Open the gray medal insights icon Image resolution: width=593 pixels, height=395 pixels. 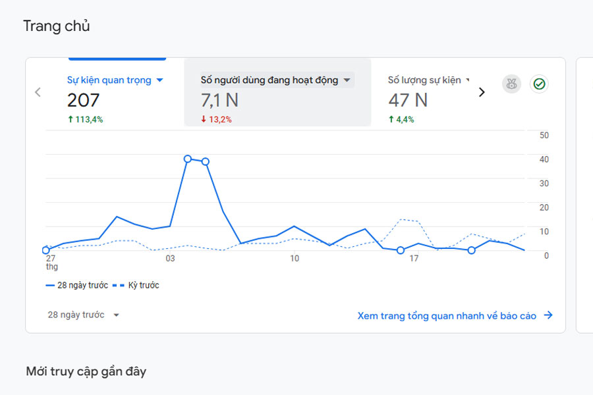[511, 84]
